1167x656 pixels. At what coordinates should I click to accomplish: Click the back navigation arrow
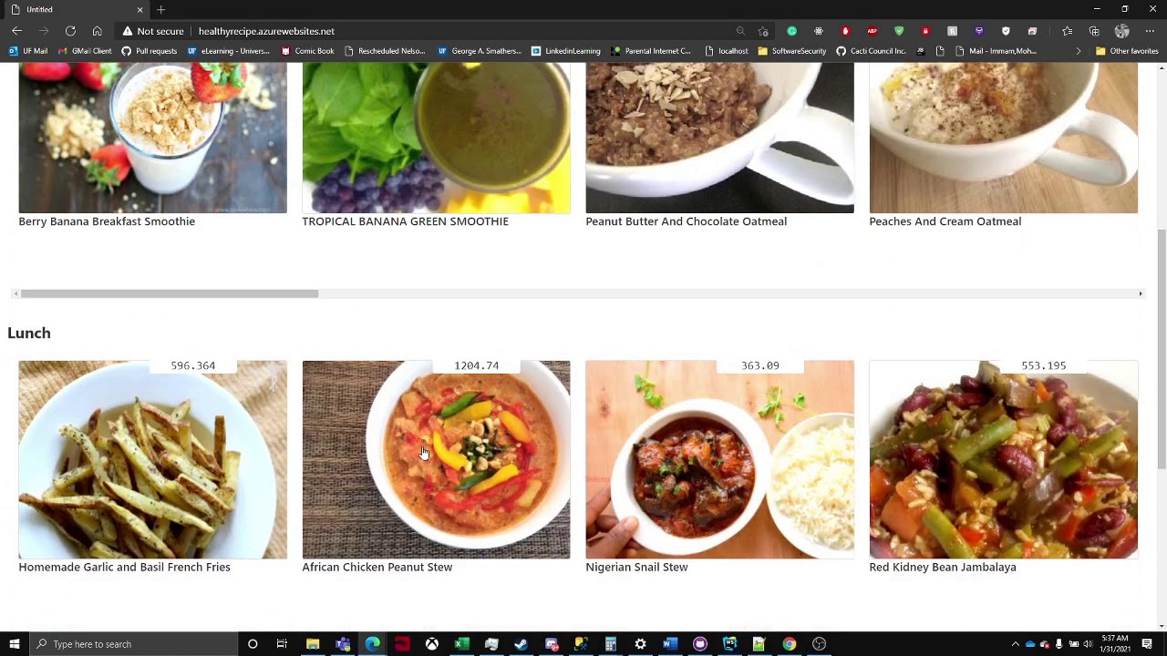[x=16, y=31]
